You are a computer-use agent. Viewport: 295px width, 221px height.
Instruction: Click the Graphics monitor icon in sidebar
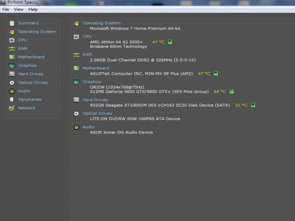12,66
